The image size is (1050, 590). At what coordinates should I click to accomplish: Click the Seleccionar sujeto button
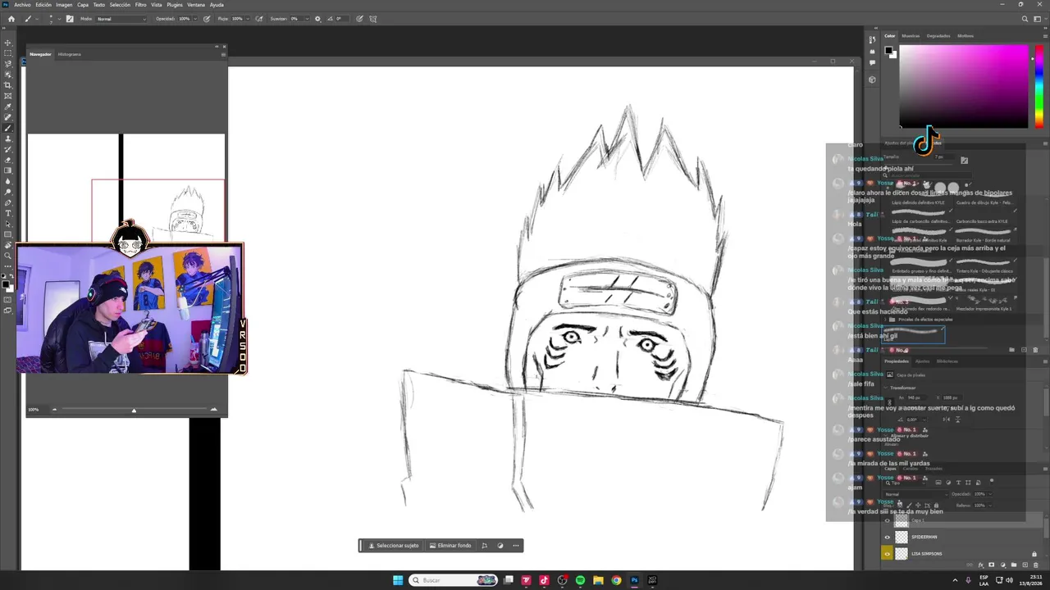click(394, 546)
